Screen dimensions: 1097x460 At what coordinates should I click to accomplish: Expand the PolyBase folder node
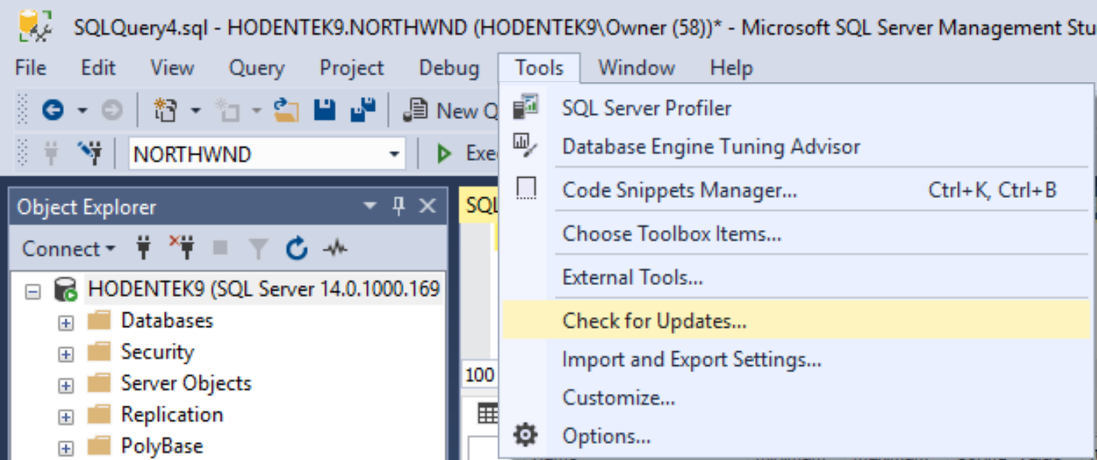(x=66, y=448)
